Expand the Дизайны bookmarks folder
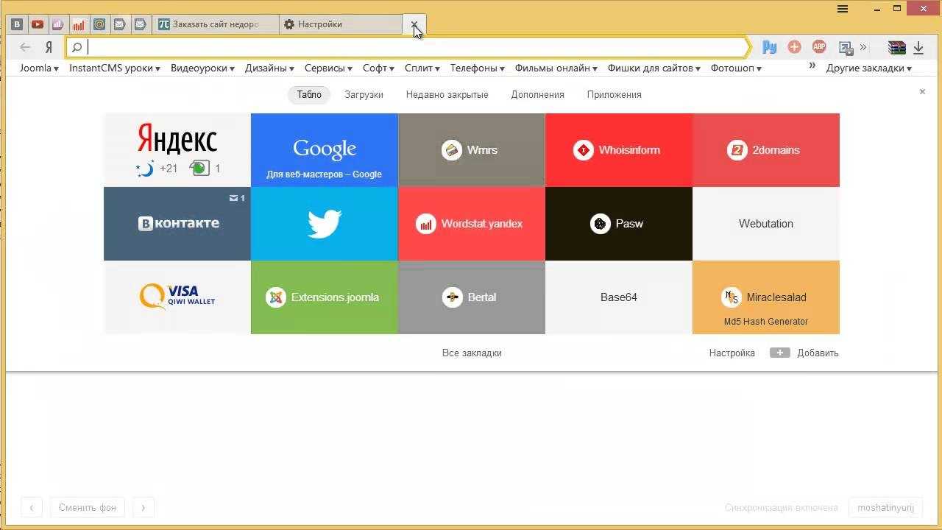942x530 pixels. (x=269, y=68)
